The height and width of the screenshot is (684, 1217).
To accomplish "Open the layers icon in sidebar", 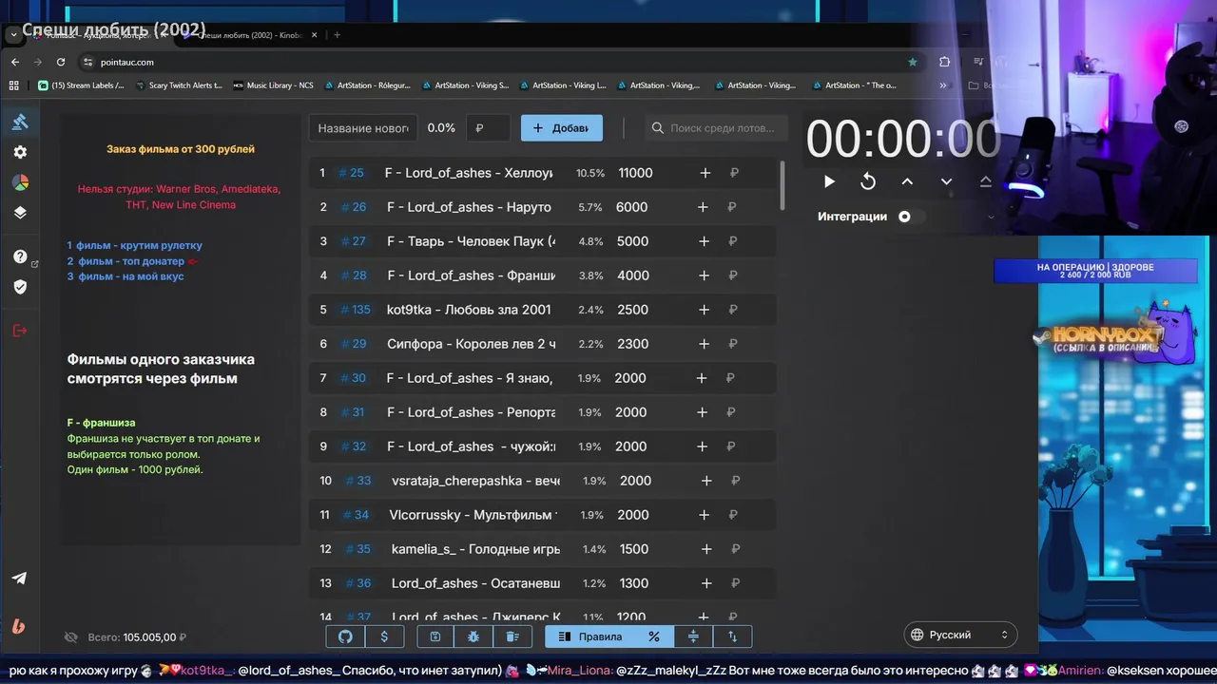I will point(20,213).
